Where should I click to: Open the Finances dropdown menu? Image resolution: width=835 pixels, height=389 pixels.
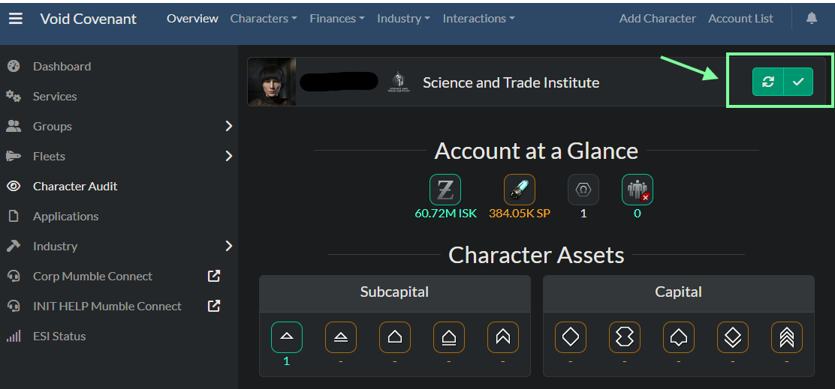pos(337,19)
